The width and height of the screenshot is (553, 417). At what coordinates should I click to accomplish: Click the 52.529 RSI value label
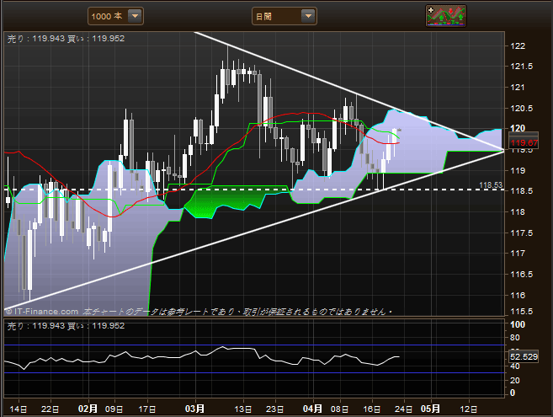[x=524, y=357]
